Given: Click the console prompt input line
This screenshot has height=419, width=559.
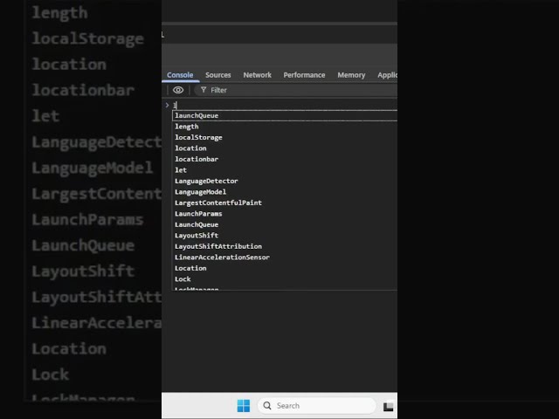Looking at the screenshot, I should point(286,105).
